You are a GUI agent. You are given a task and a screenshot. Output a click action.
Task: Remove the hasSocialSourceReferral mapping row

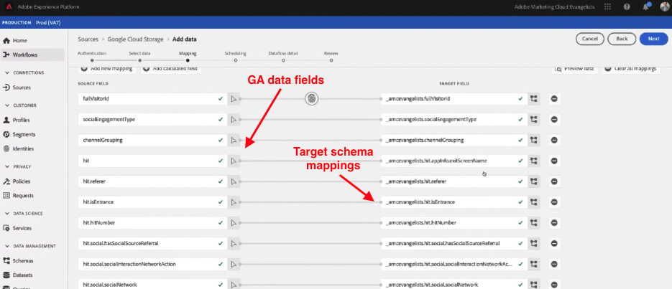click(554, 244)
